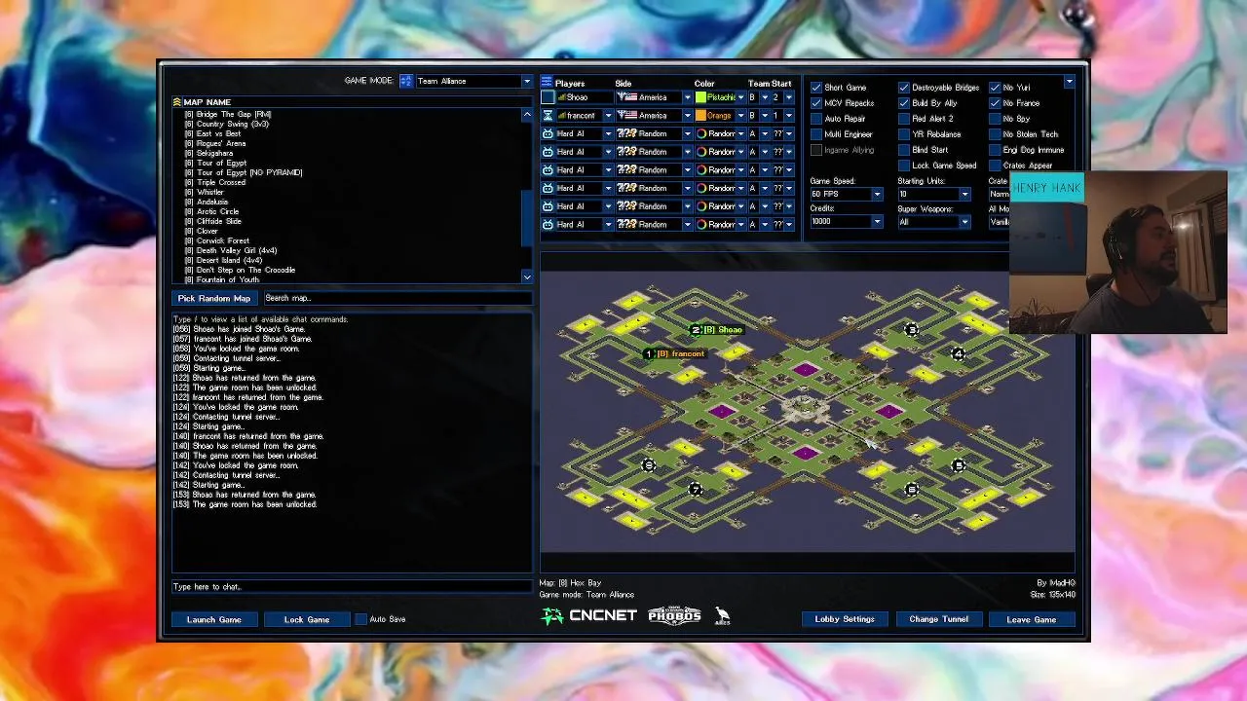The height and width of the screenshot is (701, 1247).
Task: Click Shoao's start marker 2 on the map
Action: coord(696,330)
